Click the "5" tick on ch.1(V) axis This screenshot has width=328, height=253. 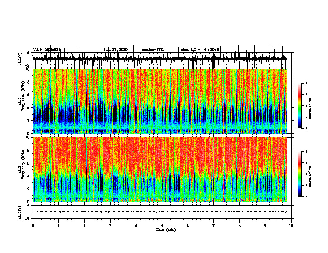tap(29, 53)
